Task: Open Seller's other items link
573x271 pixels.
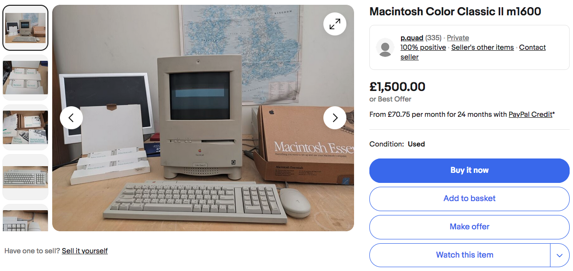Action: click(x=482, y=47)
